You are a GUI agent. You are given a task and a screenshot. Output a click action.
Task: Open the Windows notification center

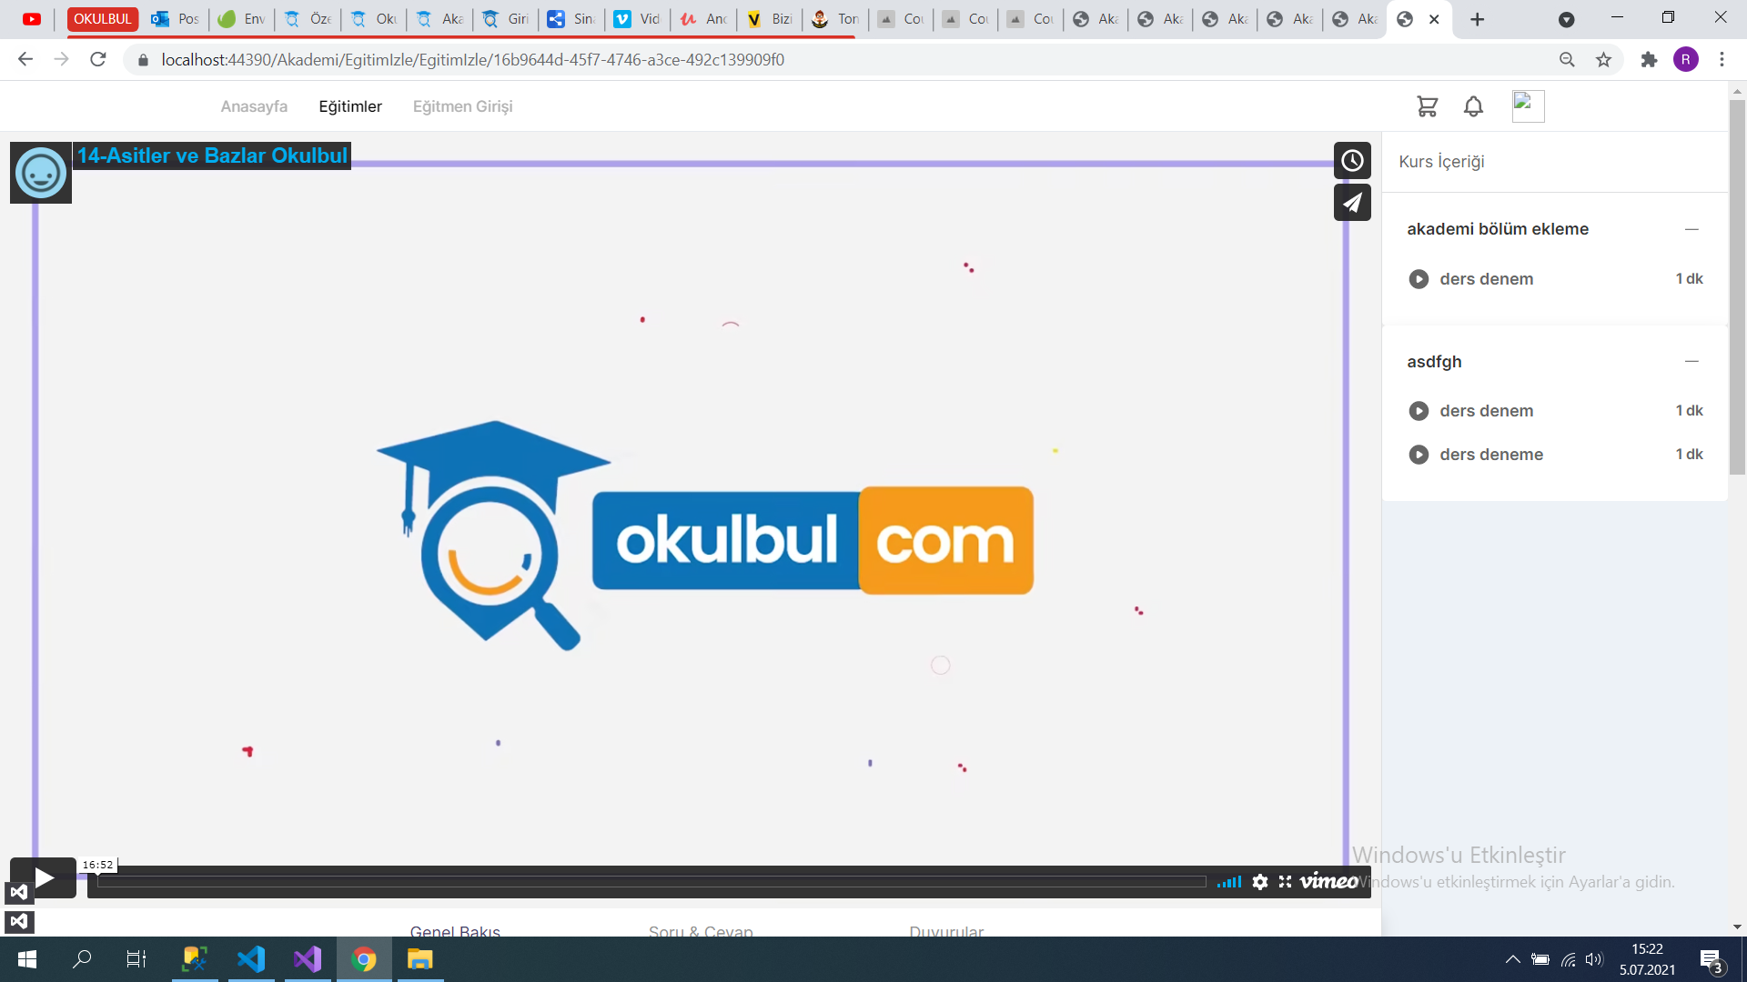click(1712, 960)
